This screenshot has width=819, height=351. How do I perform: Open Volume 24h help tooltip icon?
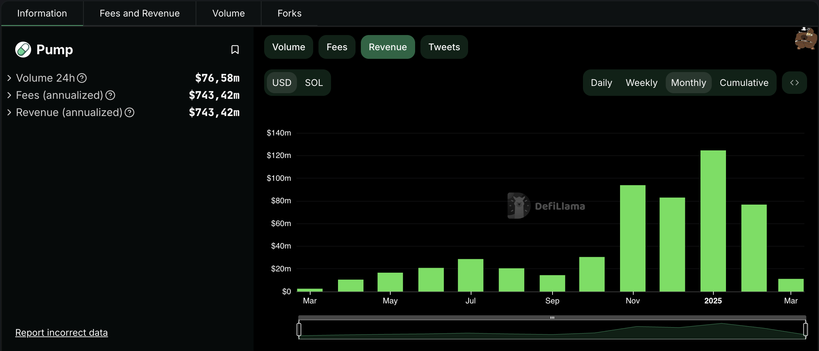(82, 78)
